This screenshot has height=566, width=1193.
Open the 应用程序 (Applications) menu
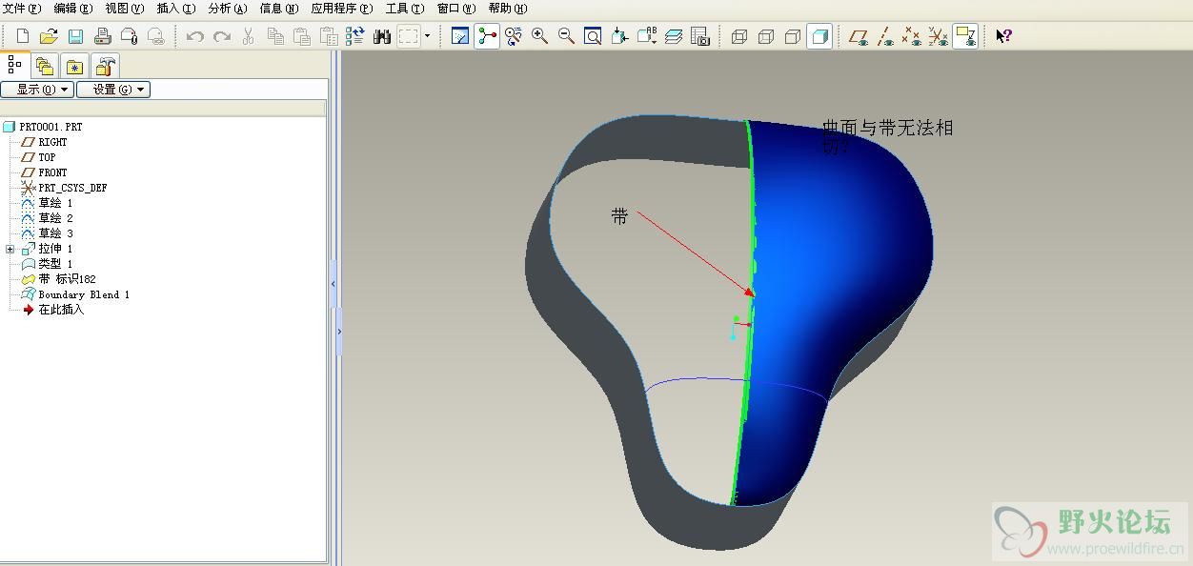[x=342, y=9]
